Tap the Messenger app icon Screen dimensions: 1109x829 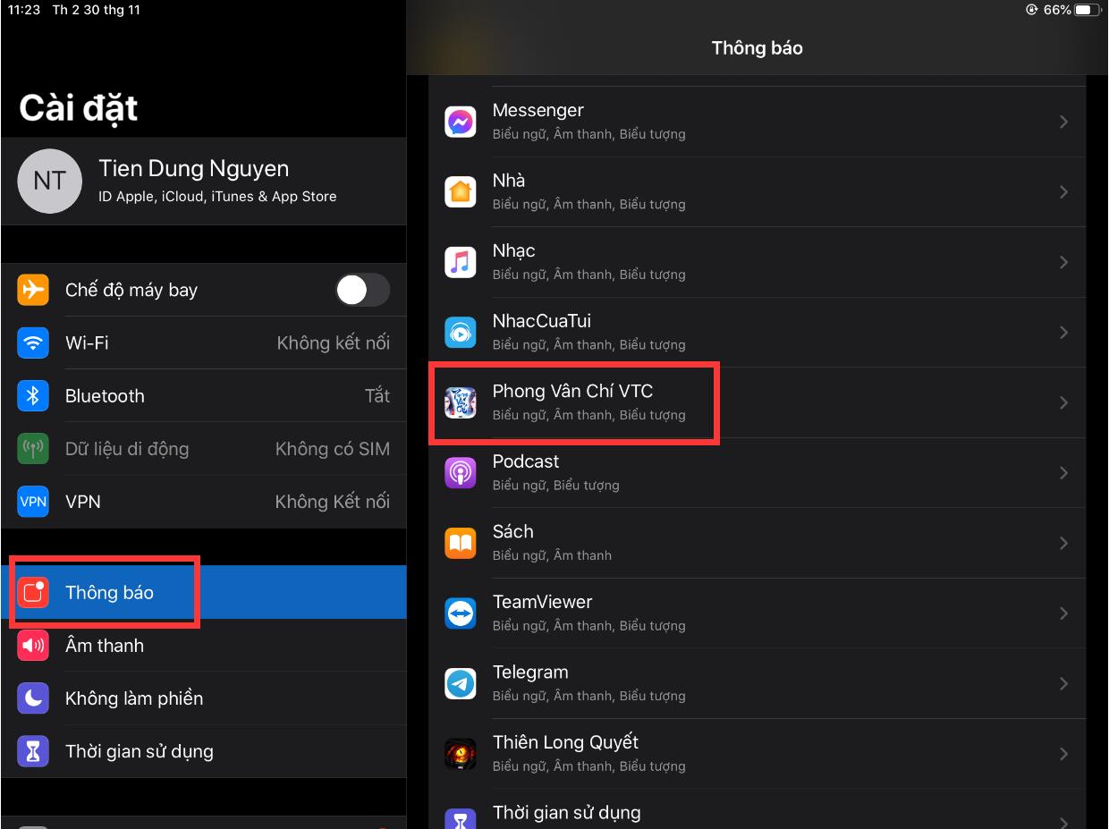pos(461,122)
